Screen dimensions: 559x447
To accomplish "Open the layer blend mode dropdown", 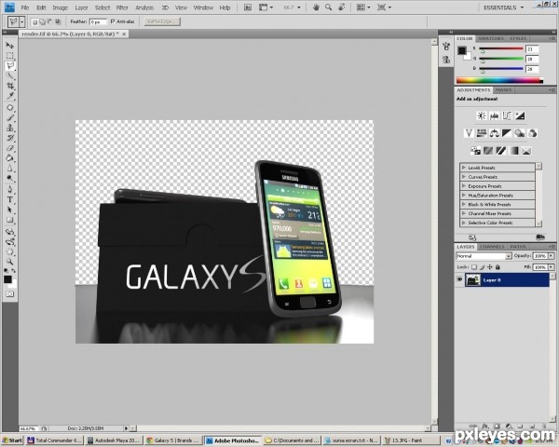I will [x=484, y=256].
